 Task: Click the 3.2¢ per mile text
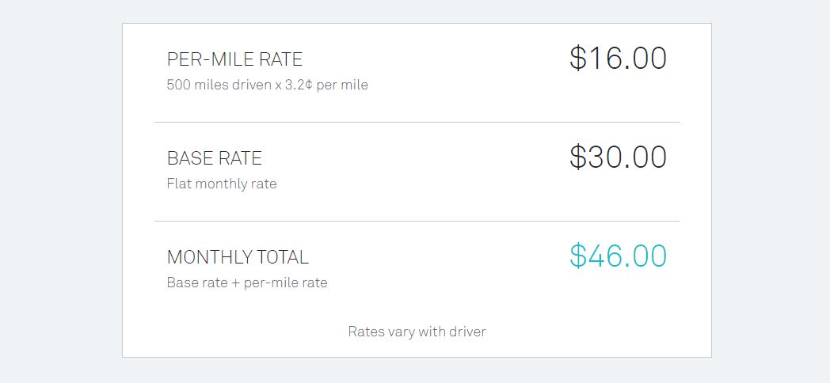(326, 85)
